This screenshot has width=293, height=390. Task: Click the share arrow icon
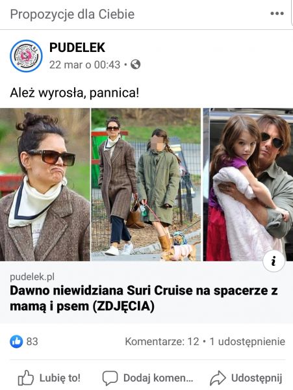click(218, 378)
